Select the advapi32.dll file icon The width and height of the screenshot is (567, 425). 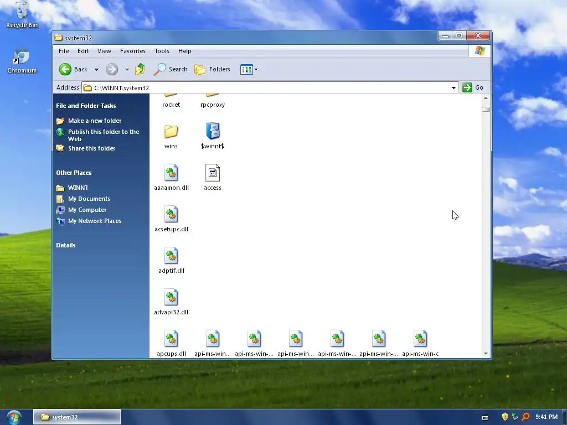click(171, 297)
